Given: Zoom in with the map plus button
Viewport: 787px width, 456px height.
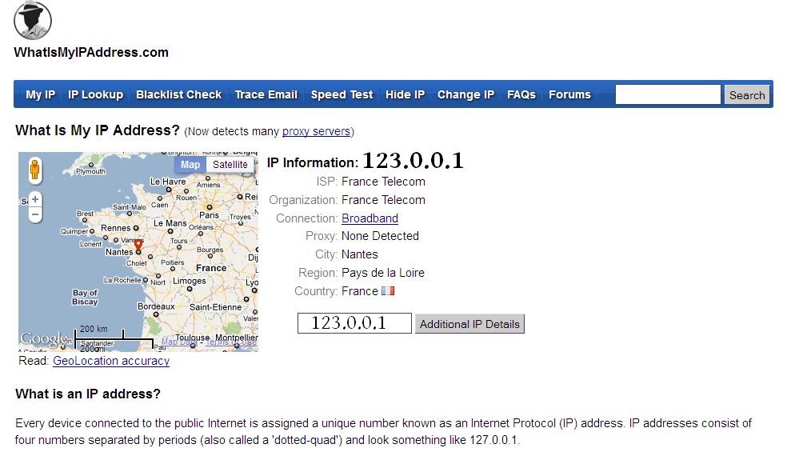Looking at the screenshot, I should (x=35, y=199).
